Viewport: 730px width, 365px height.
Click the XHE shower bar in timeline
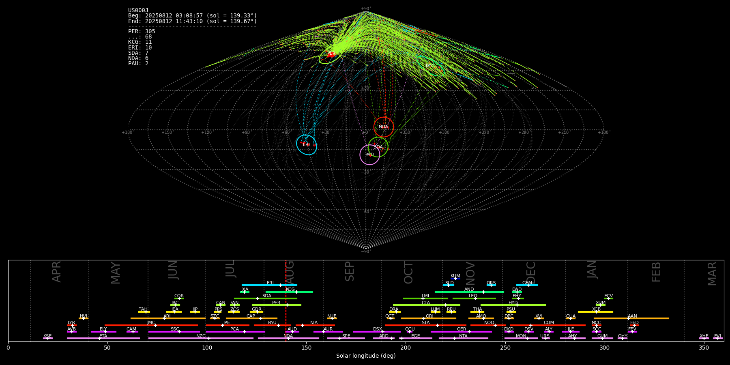click(x=704, y=338)
